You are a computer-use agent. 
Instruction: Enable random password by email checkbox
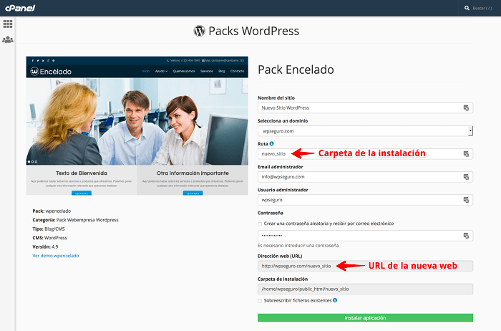(x=260, y=224)
